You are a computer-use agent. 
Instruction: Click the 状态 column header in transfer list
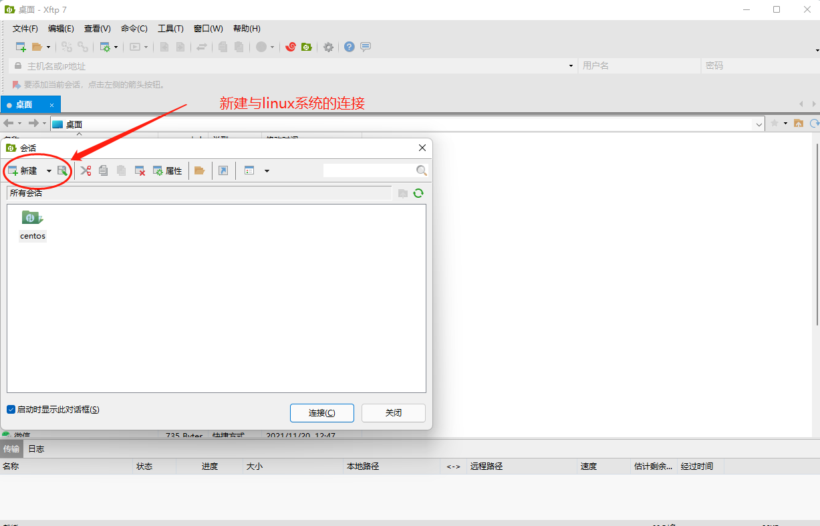[154, 467]
